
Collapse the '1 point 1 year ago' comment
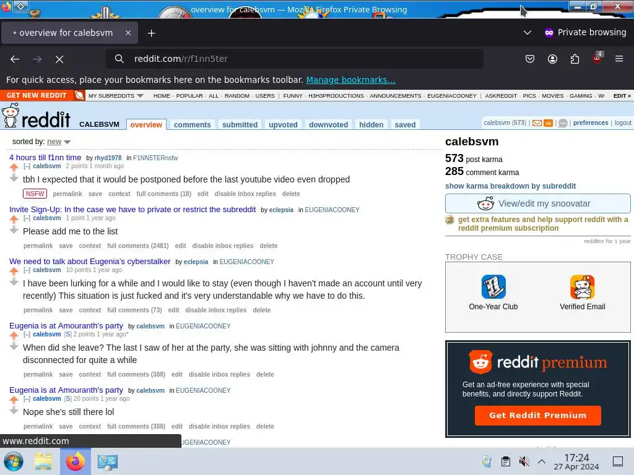tap(27, 218)
